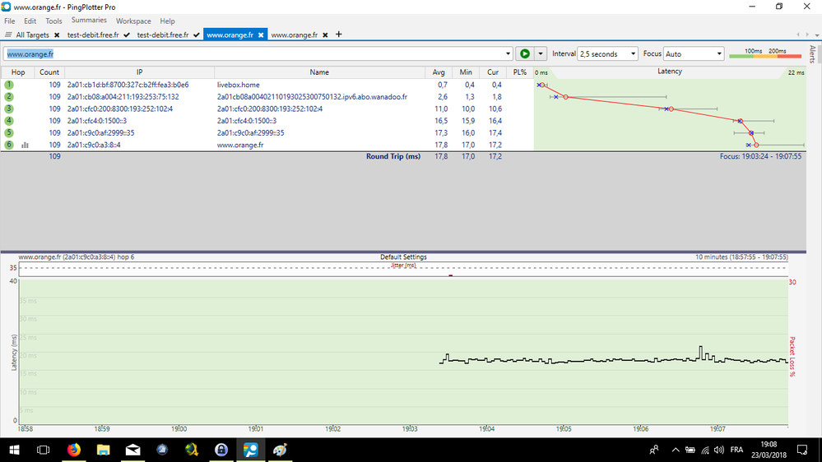Open the Help menu

point(167,21)
